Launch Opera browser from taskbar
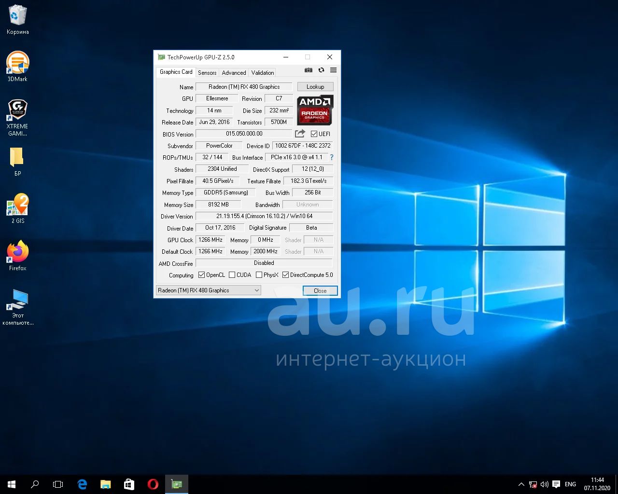 [x=153, y=484]
